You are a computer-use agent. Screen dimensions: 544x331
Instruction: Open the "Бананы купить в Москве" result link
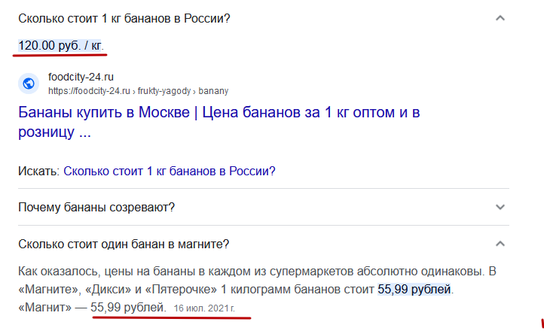click(219, 122)
